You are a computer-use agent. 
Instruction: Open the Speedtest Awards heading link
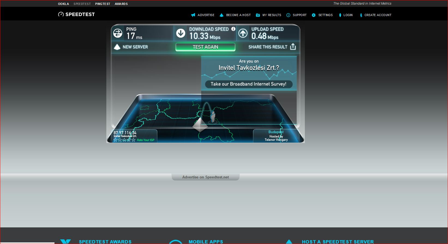click(105, 242)
